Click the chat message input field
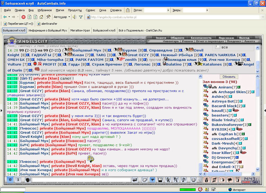Screen dimensions: 266x193 click(81, 180)
